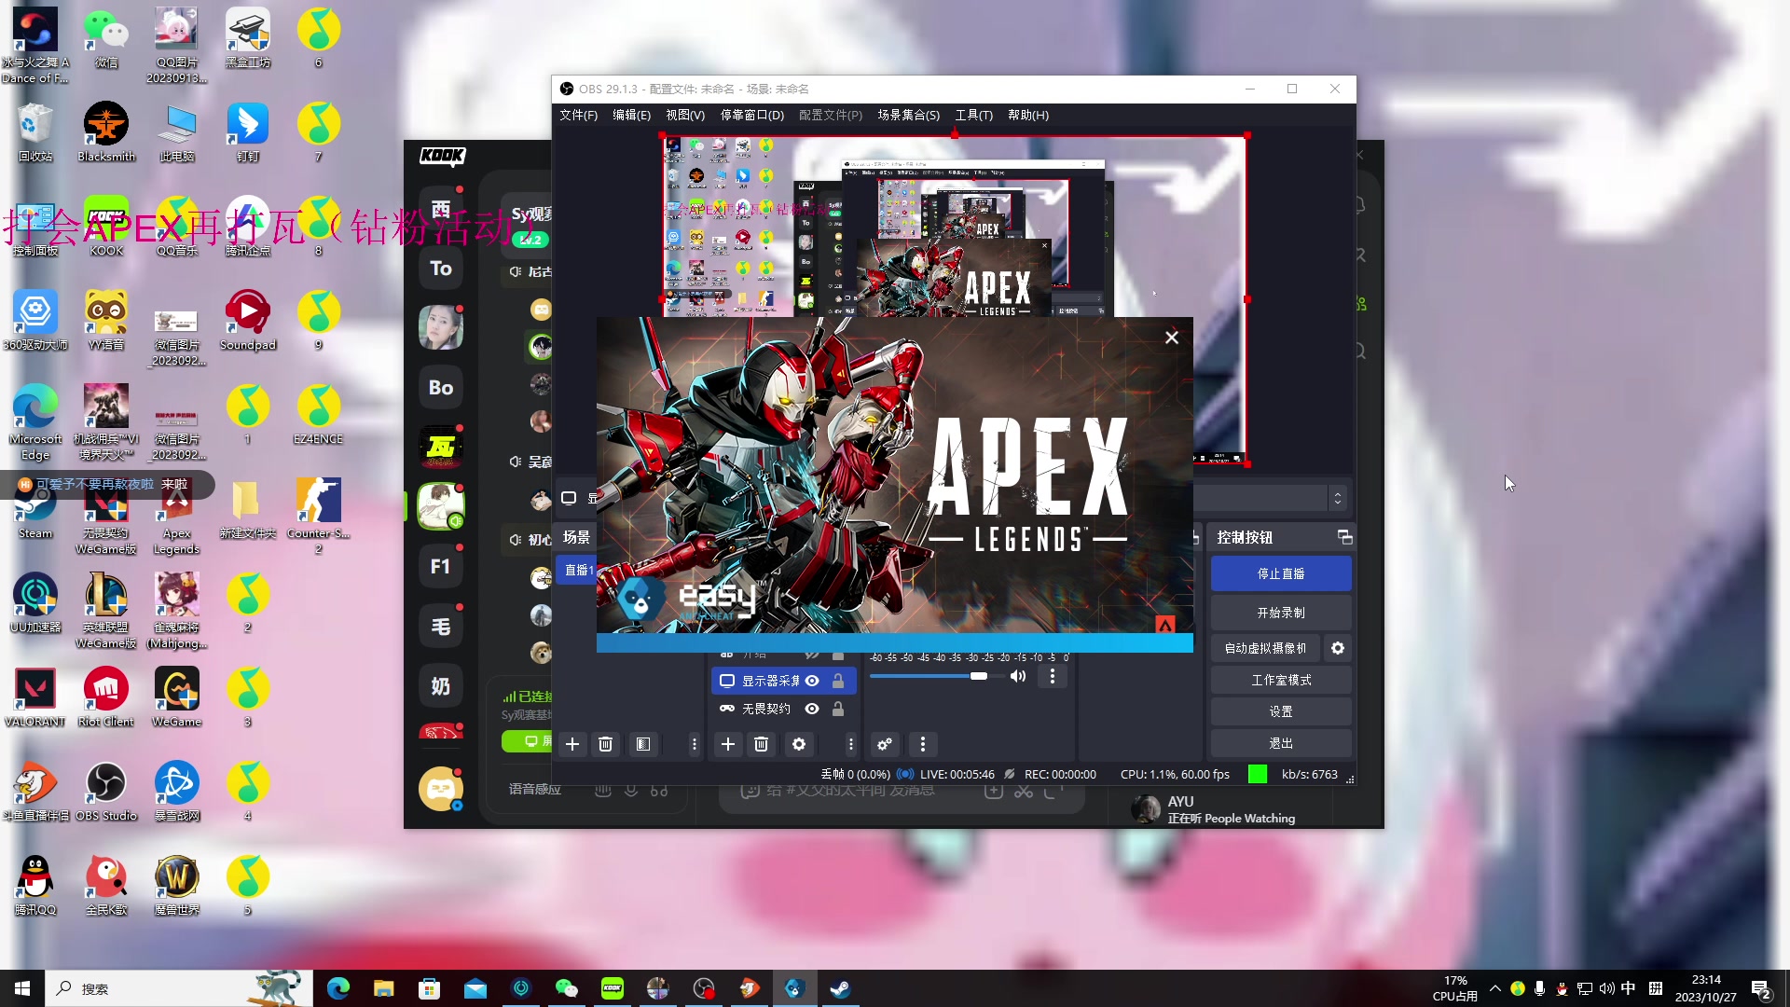This screenshot has height=1007, width=1790.
Task: Open the 帮助(H) menu in OBS
Action: pyautogui.click(x=1028, y=115)
